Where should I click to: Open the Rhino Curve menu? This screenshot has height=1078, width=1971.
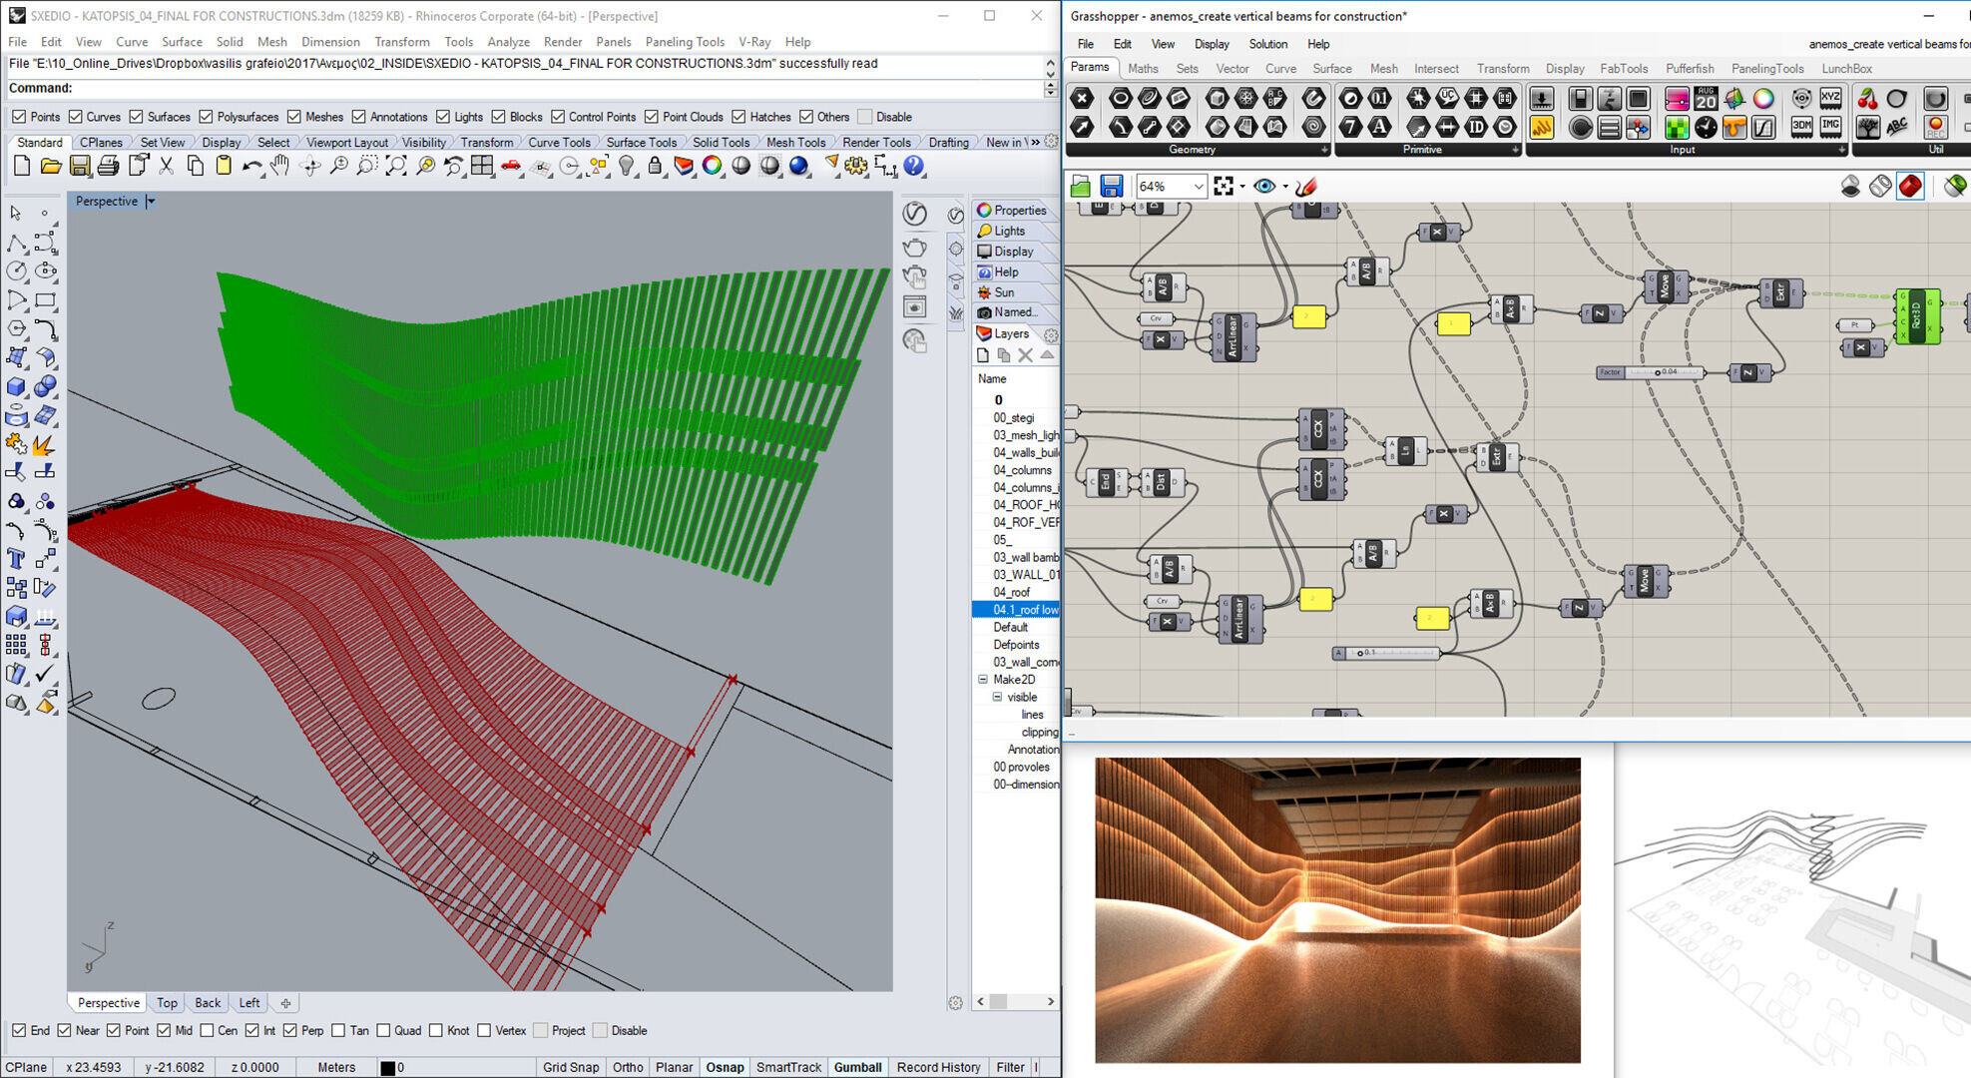(x=131, y=42)
